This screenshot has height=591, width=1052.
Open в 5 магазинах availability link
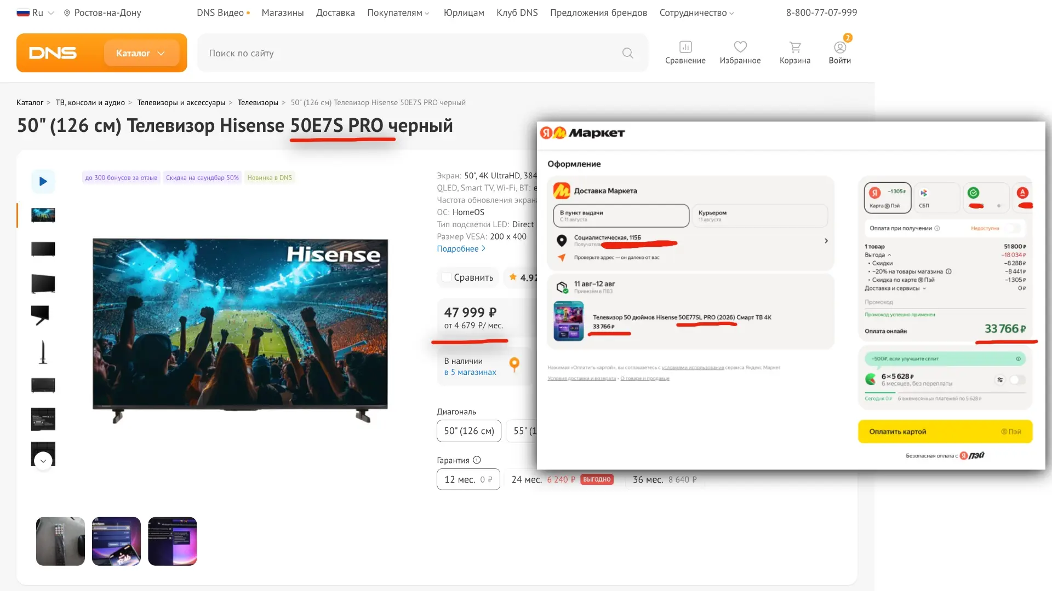click(x=470, y=372)
